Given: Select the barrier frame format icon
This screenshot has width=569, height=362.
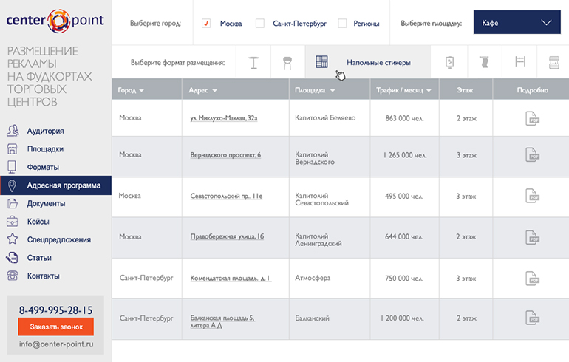Looking at the screenshot, I should (520, 61).
